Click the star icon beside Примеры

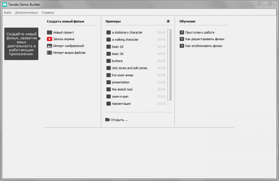point(168,21)
